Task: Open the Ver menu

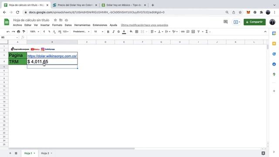Action: tap(36, 25)
